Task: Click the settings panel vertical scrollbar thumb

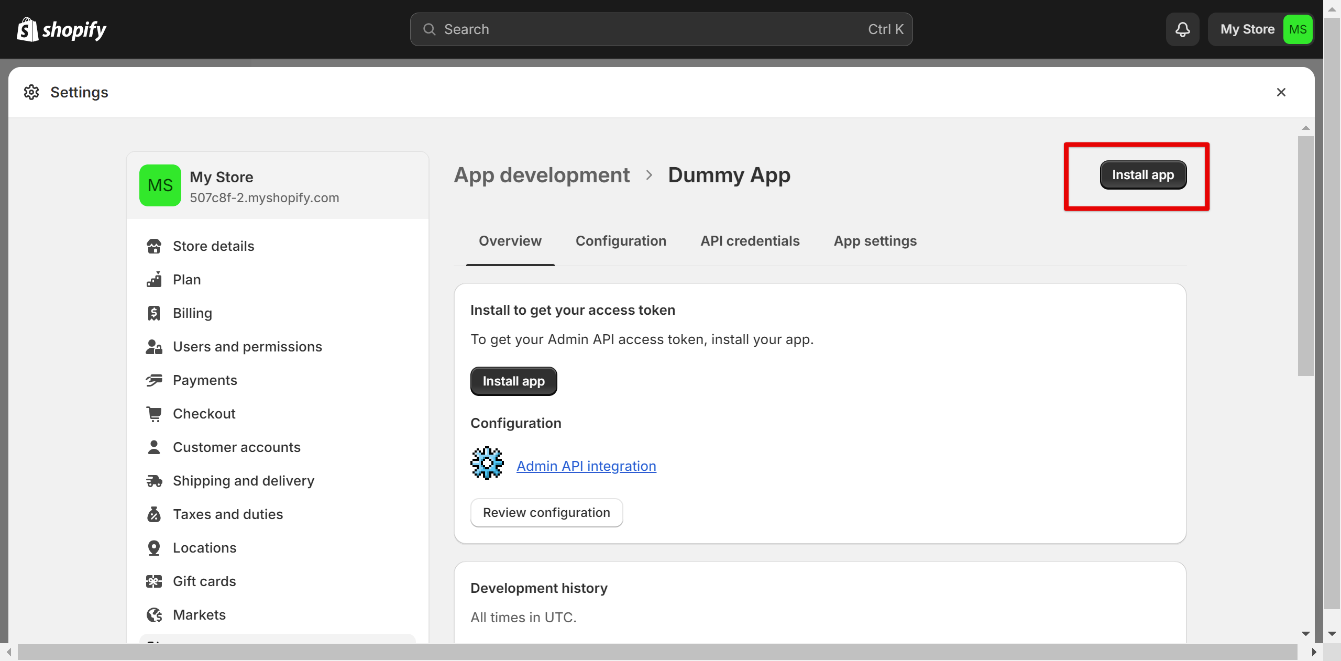Action: [x=1305, y=256]
